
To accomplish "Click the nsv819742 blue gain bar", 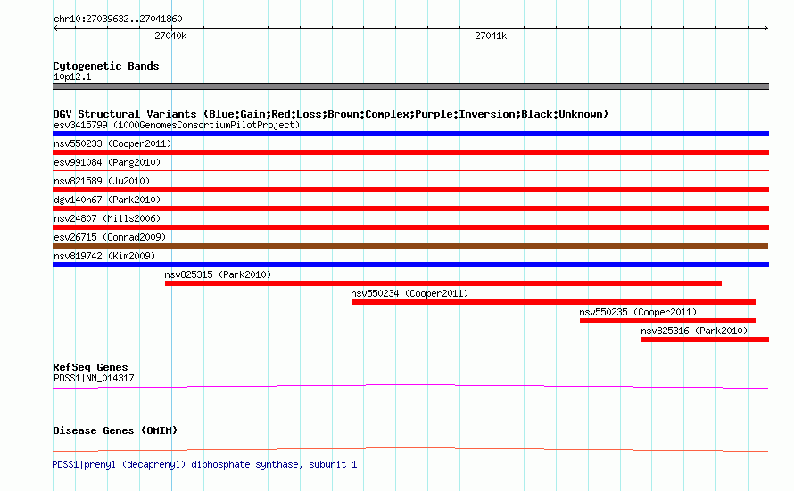I will coord(410,265).
